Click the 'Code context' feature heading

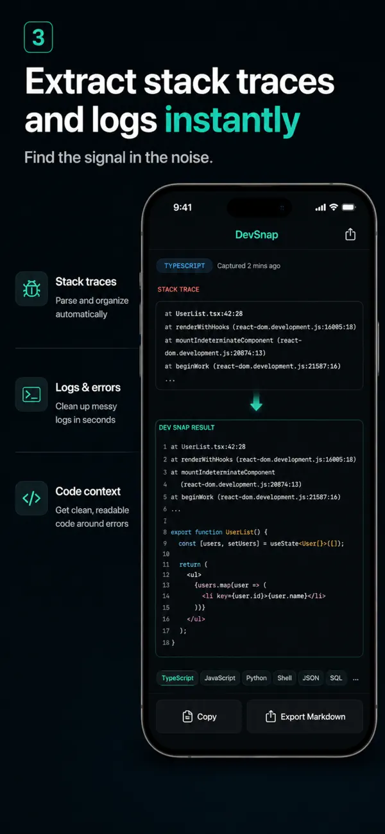(88, 491)
